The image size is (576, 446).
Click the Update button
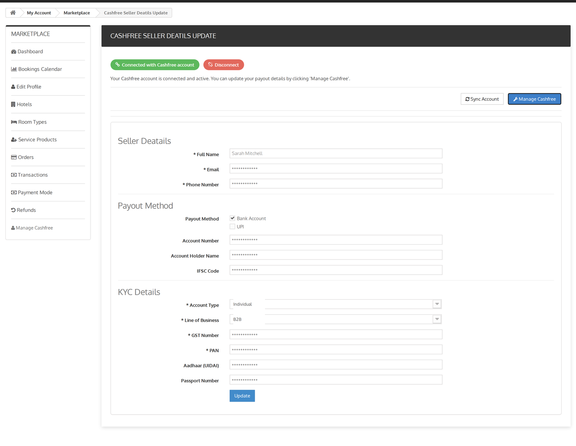tap(242, 396)
